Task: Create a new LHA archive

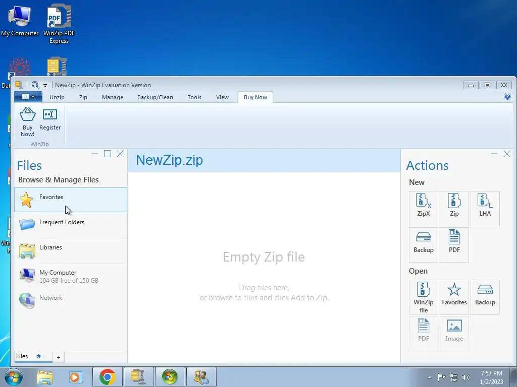Action: (485, 208)
